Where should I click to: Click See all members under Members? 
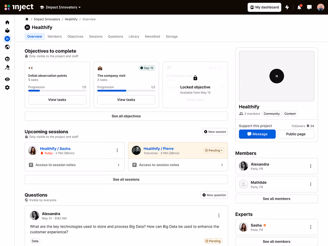276,199
